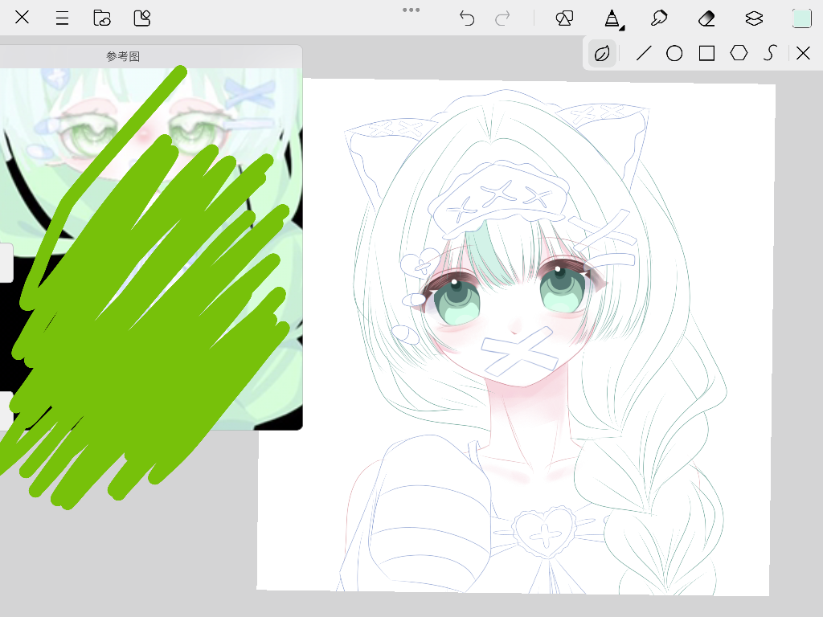Open the shapes tool
Viewport: 823px width, 617px height.
[565, 18]
